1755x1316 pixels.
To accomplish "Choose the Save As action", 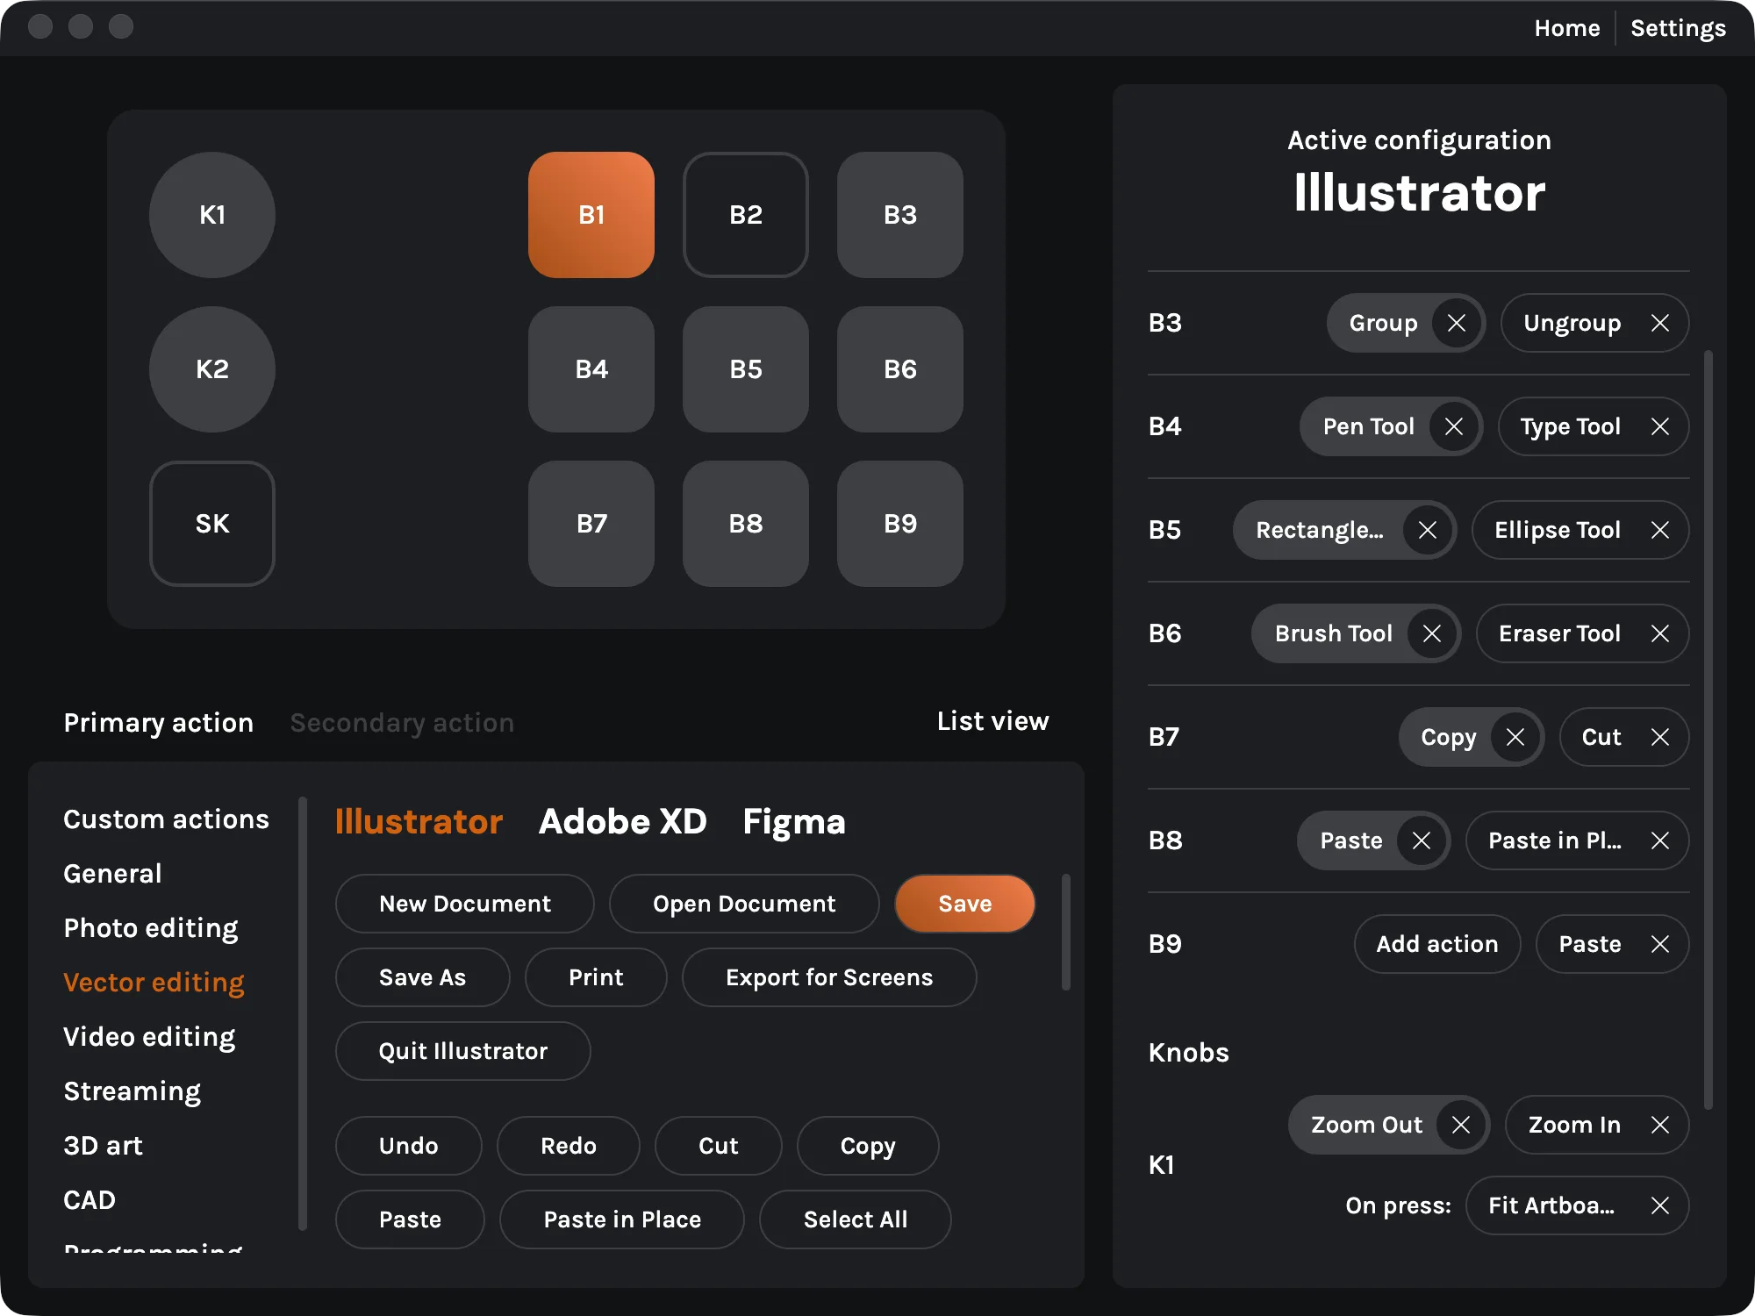I will [x=422, y=977].
